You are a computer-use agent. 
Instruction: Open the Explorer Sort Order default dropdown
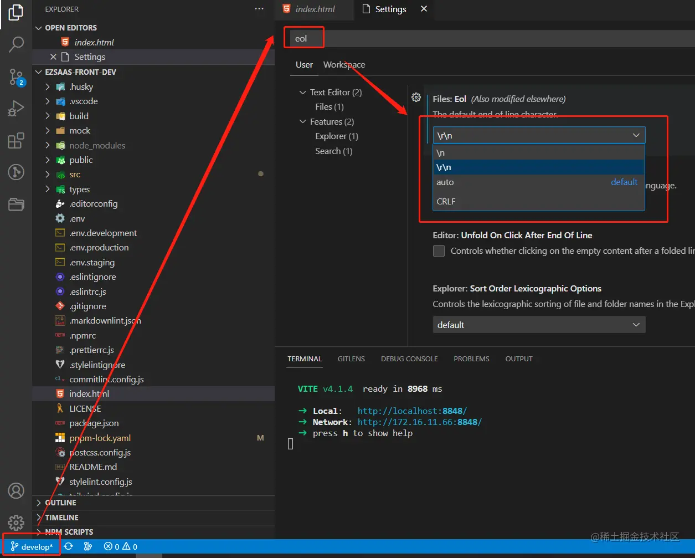539,325
